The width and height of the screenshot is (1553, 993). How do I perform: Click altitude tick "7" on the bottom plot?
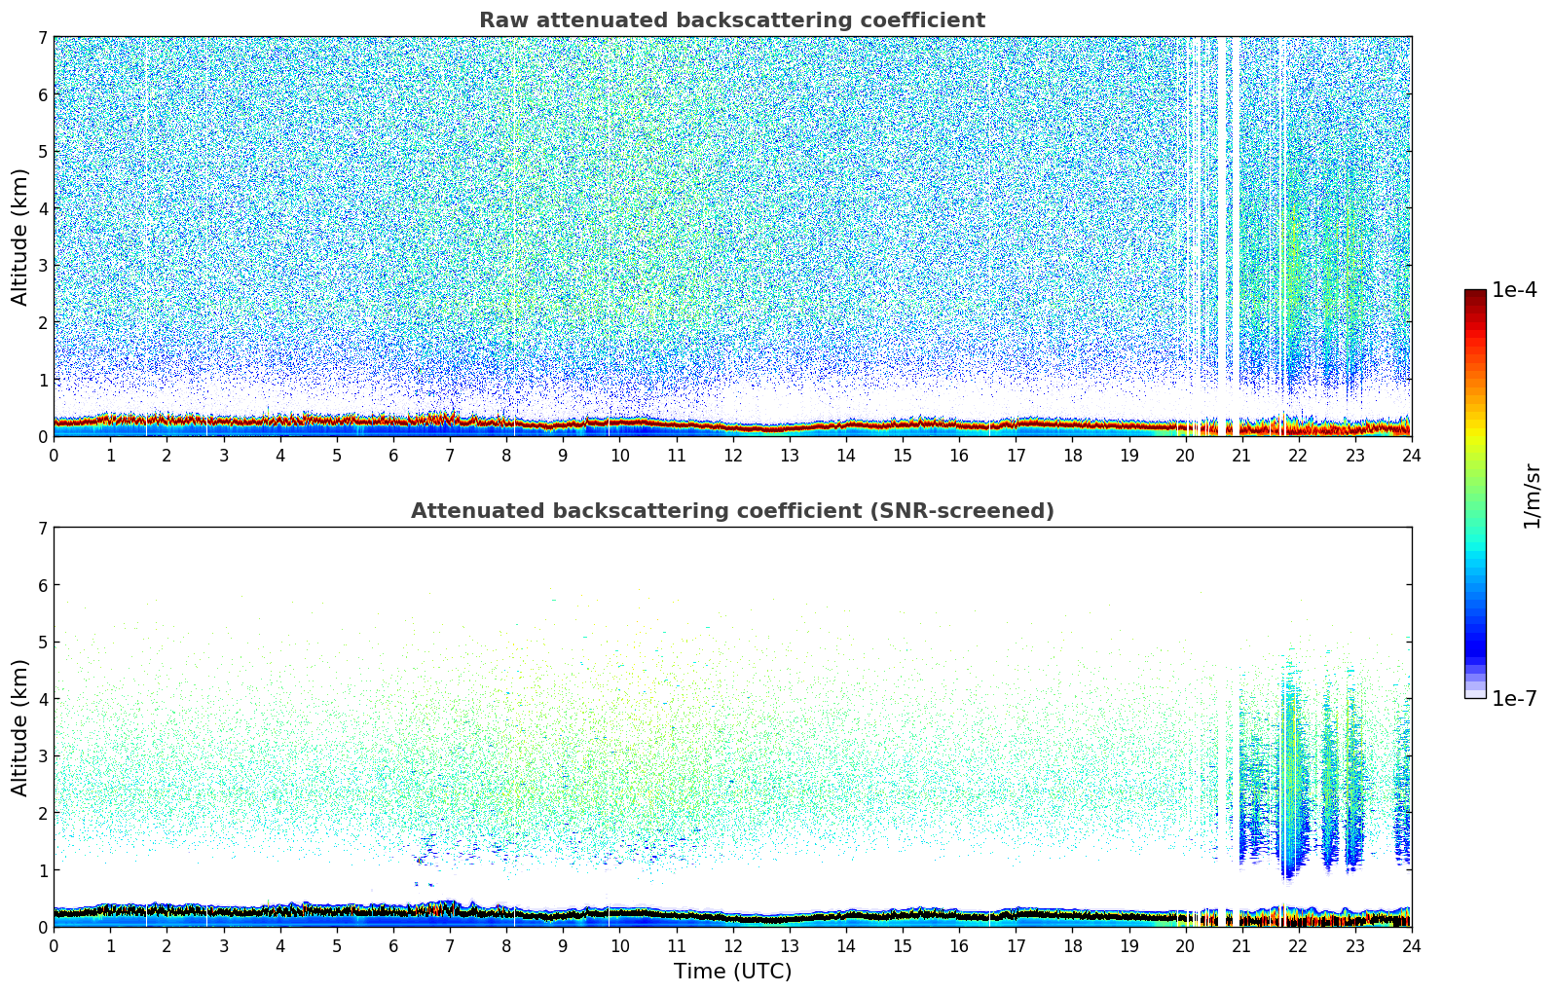43,529
